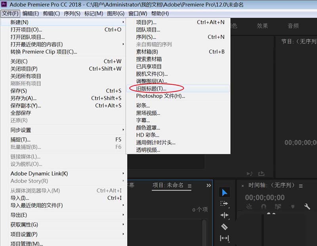Click 另存为(A)... menu item

63,98
